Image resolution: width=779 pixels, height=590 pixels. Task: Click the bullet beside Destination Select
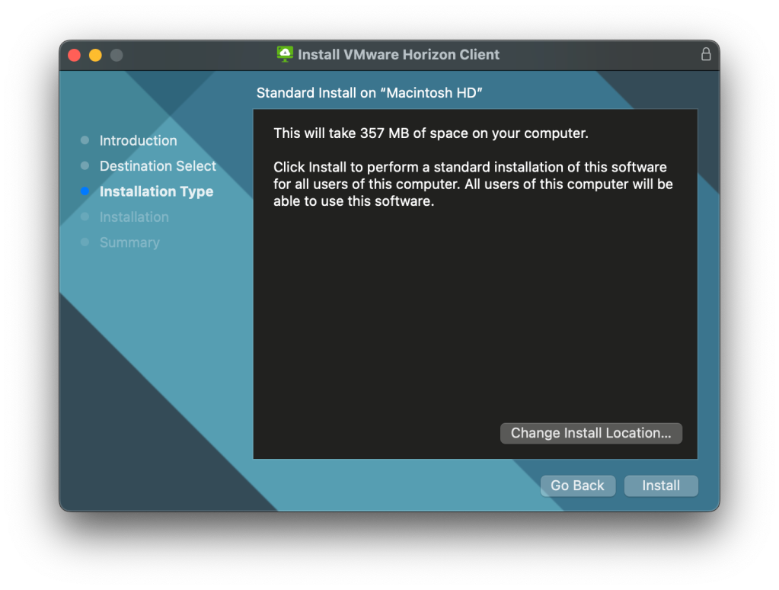tap(85, 166)
